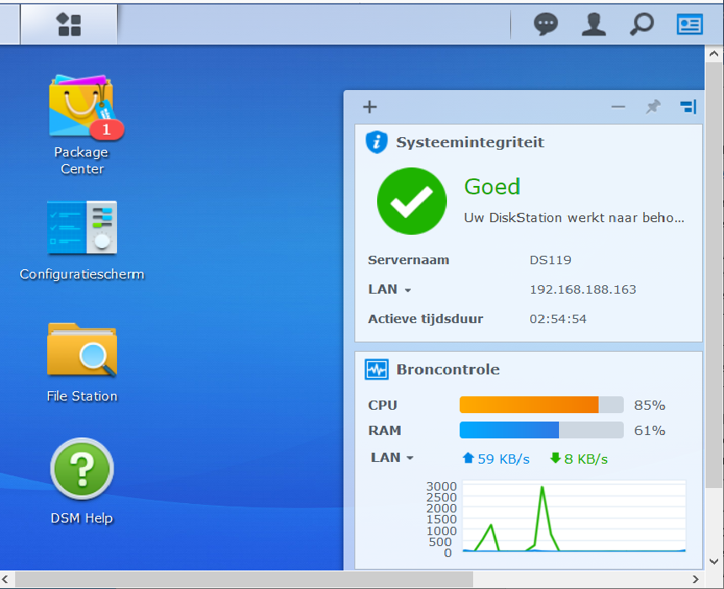Pin the widget panel
The image size is (724, 589).
(653, 107)
